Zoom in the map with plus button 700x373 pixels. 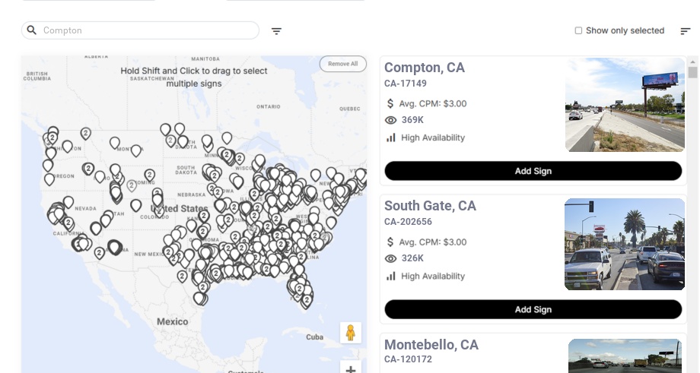click(351, 369)
